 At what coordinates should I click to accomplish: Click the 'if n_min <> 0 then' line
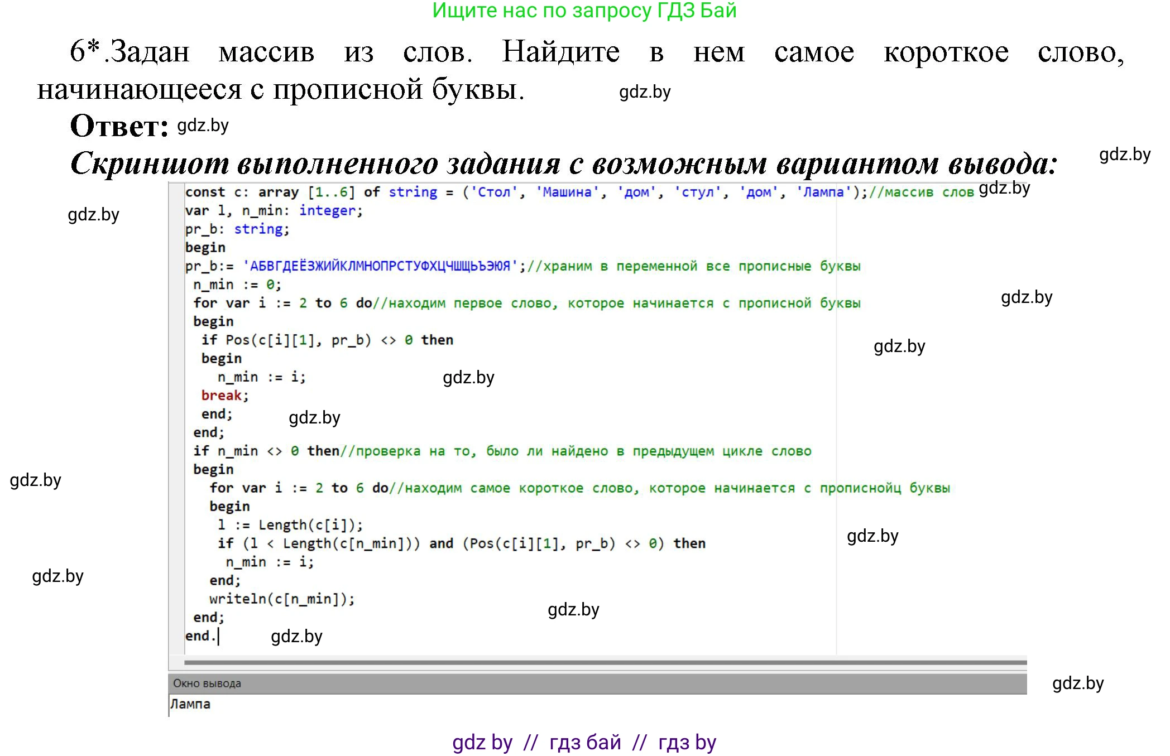502,451
